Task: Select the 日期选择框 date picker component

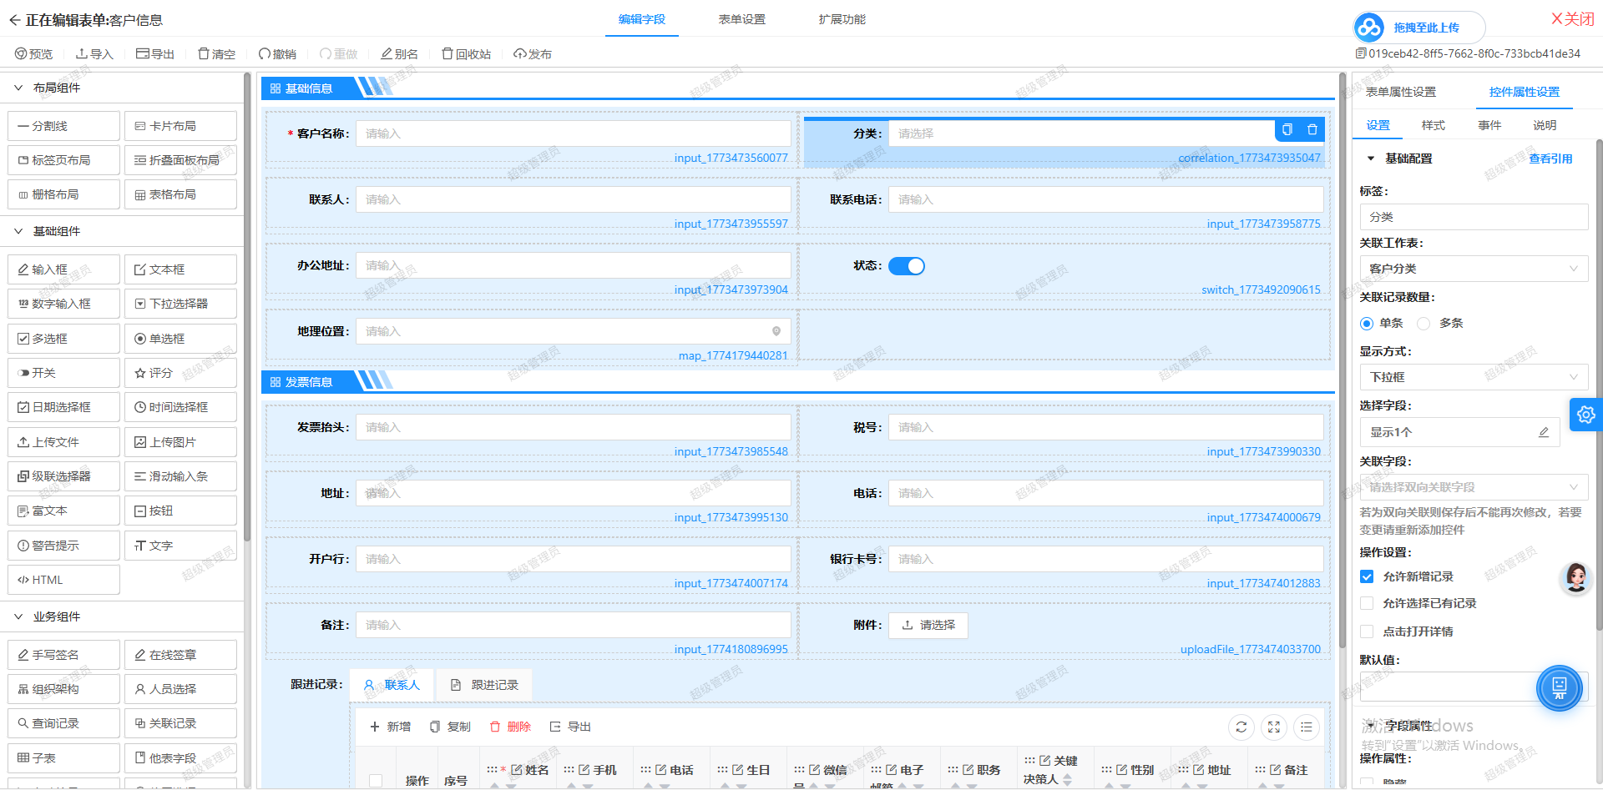Action: 63,407
